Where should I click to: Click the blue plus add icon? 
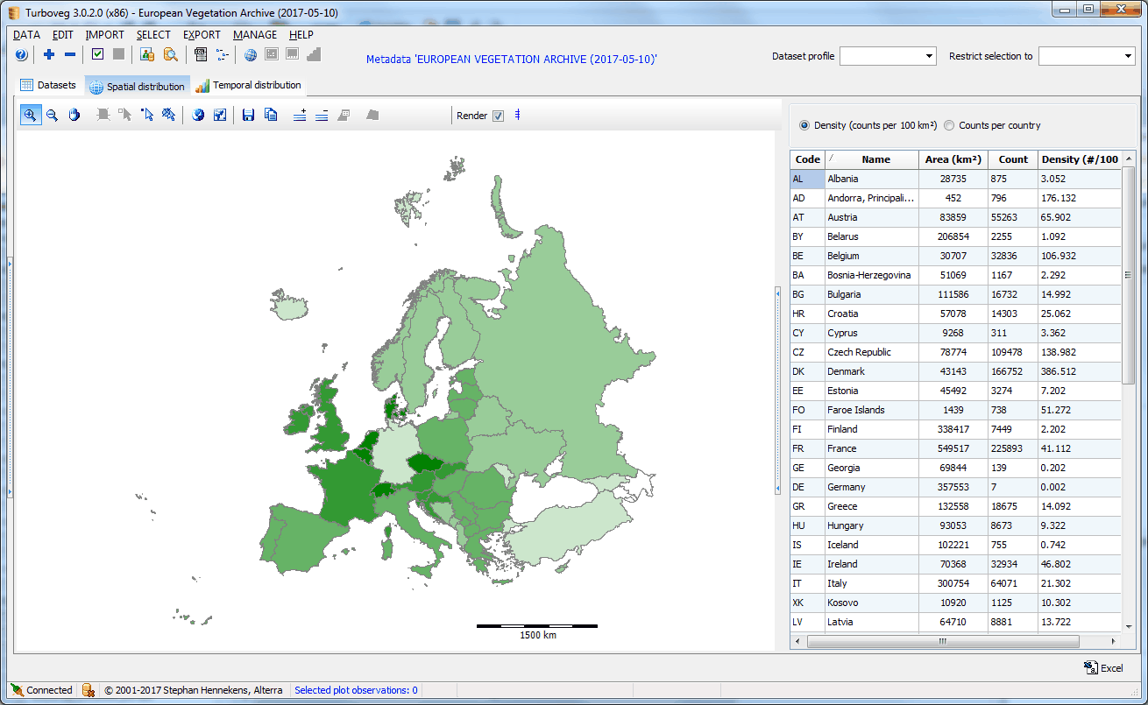click(x=49, y=55)
